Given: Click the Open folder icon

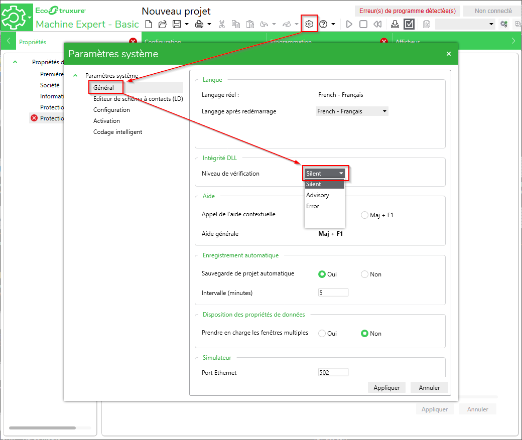Looking at the screenshot, I should (x=162, y=24).
